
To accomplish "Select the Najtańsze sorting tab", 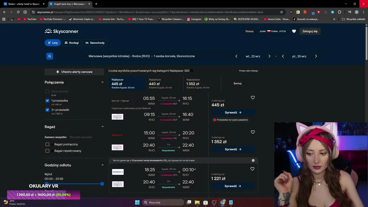I will (x=165, y=84).
